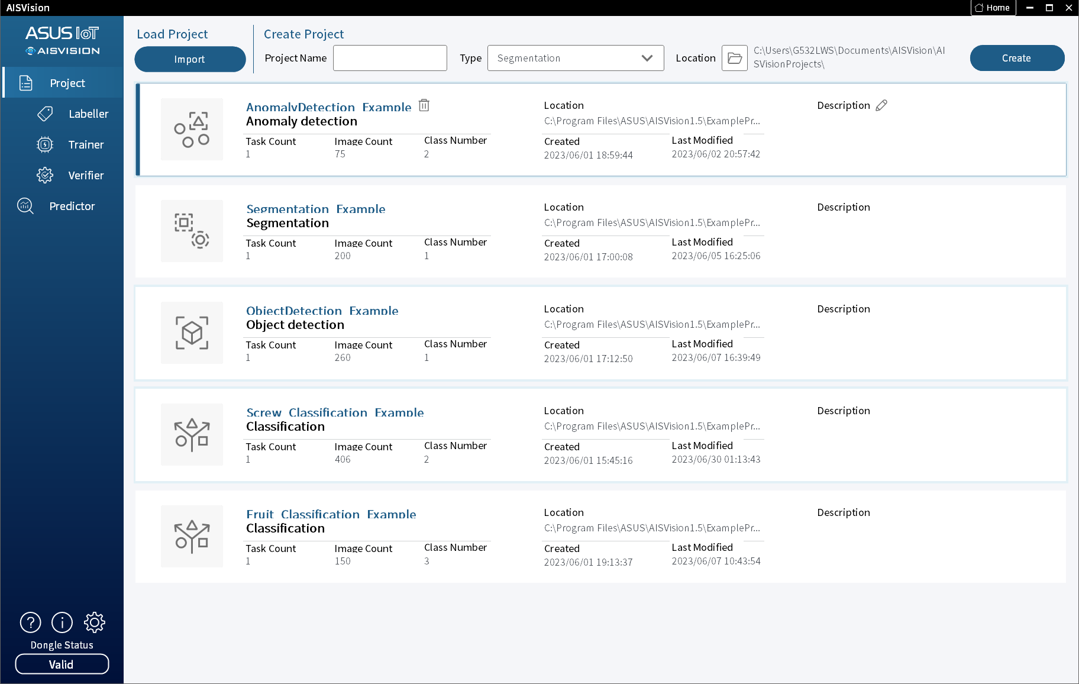Click the Create Project heading
The height and width of the screenshot is (684, 1079).
[x=304, y=34]
